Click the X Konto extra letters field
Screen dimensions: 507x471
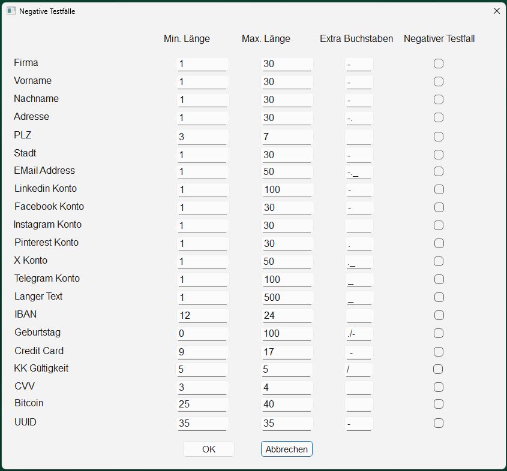pyautogui.click(x=359, y=262)
